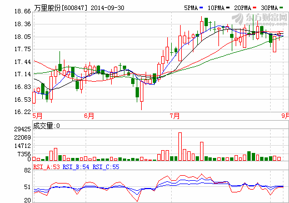Click the date label 2014-09-30
The height and width of the screenshot is (203, 289).
(107, 8)
